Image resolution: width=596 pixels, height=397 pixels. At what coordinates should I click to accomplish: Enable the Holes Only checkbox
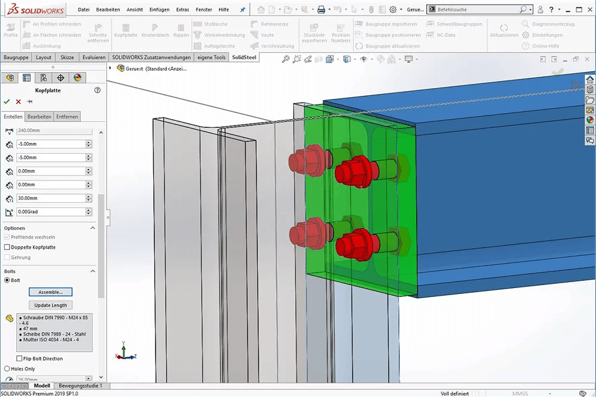pos(7,368)
